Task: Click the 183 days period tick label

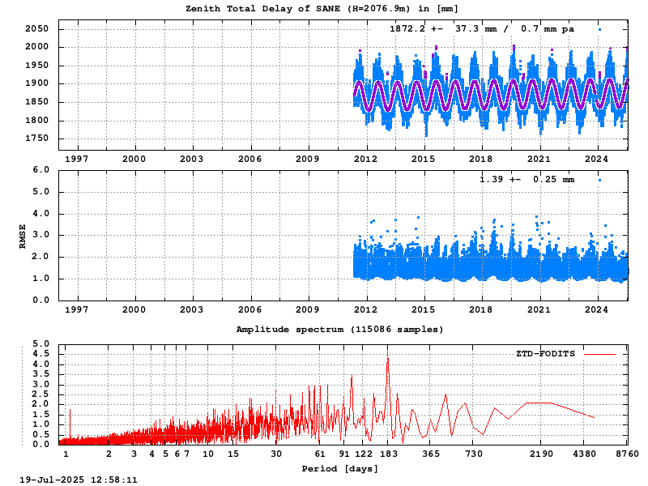Action: click(389, 454)
